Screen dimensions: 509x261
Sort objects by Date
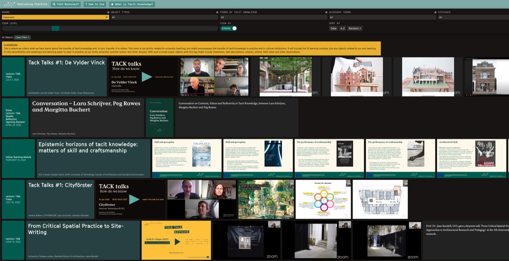333,28
